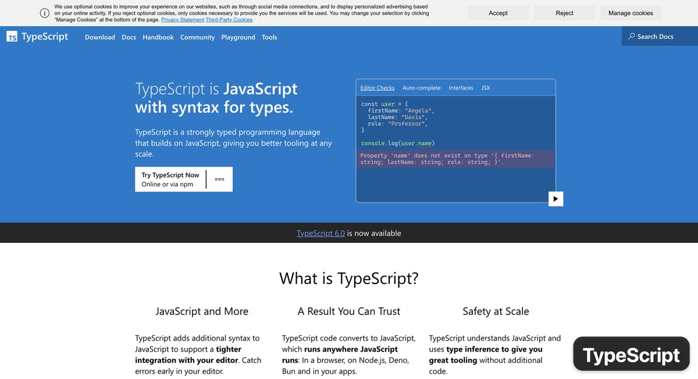Reject optional cookies

(x=564, y=13)
